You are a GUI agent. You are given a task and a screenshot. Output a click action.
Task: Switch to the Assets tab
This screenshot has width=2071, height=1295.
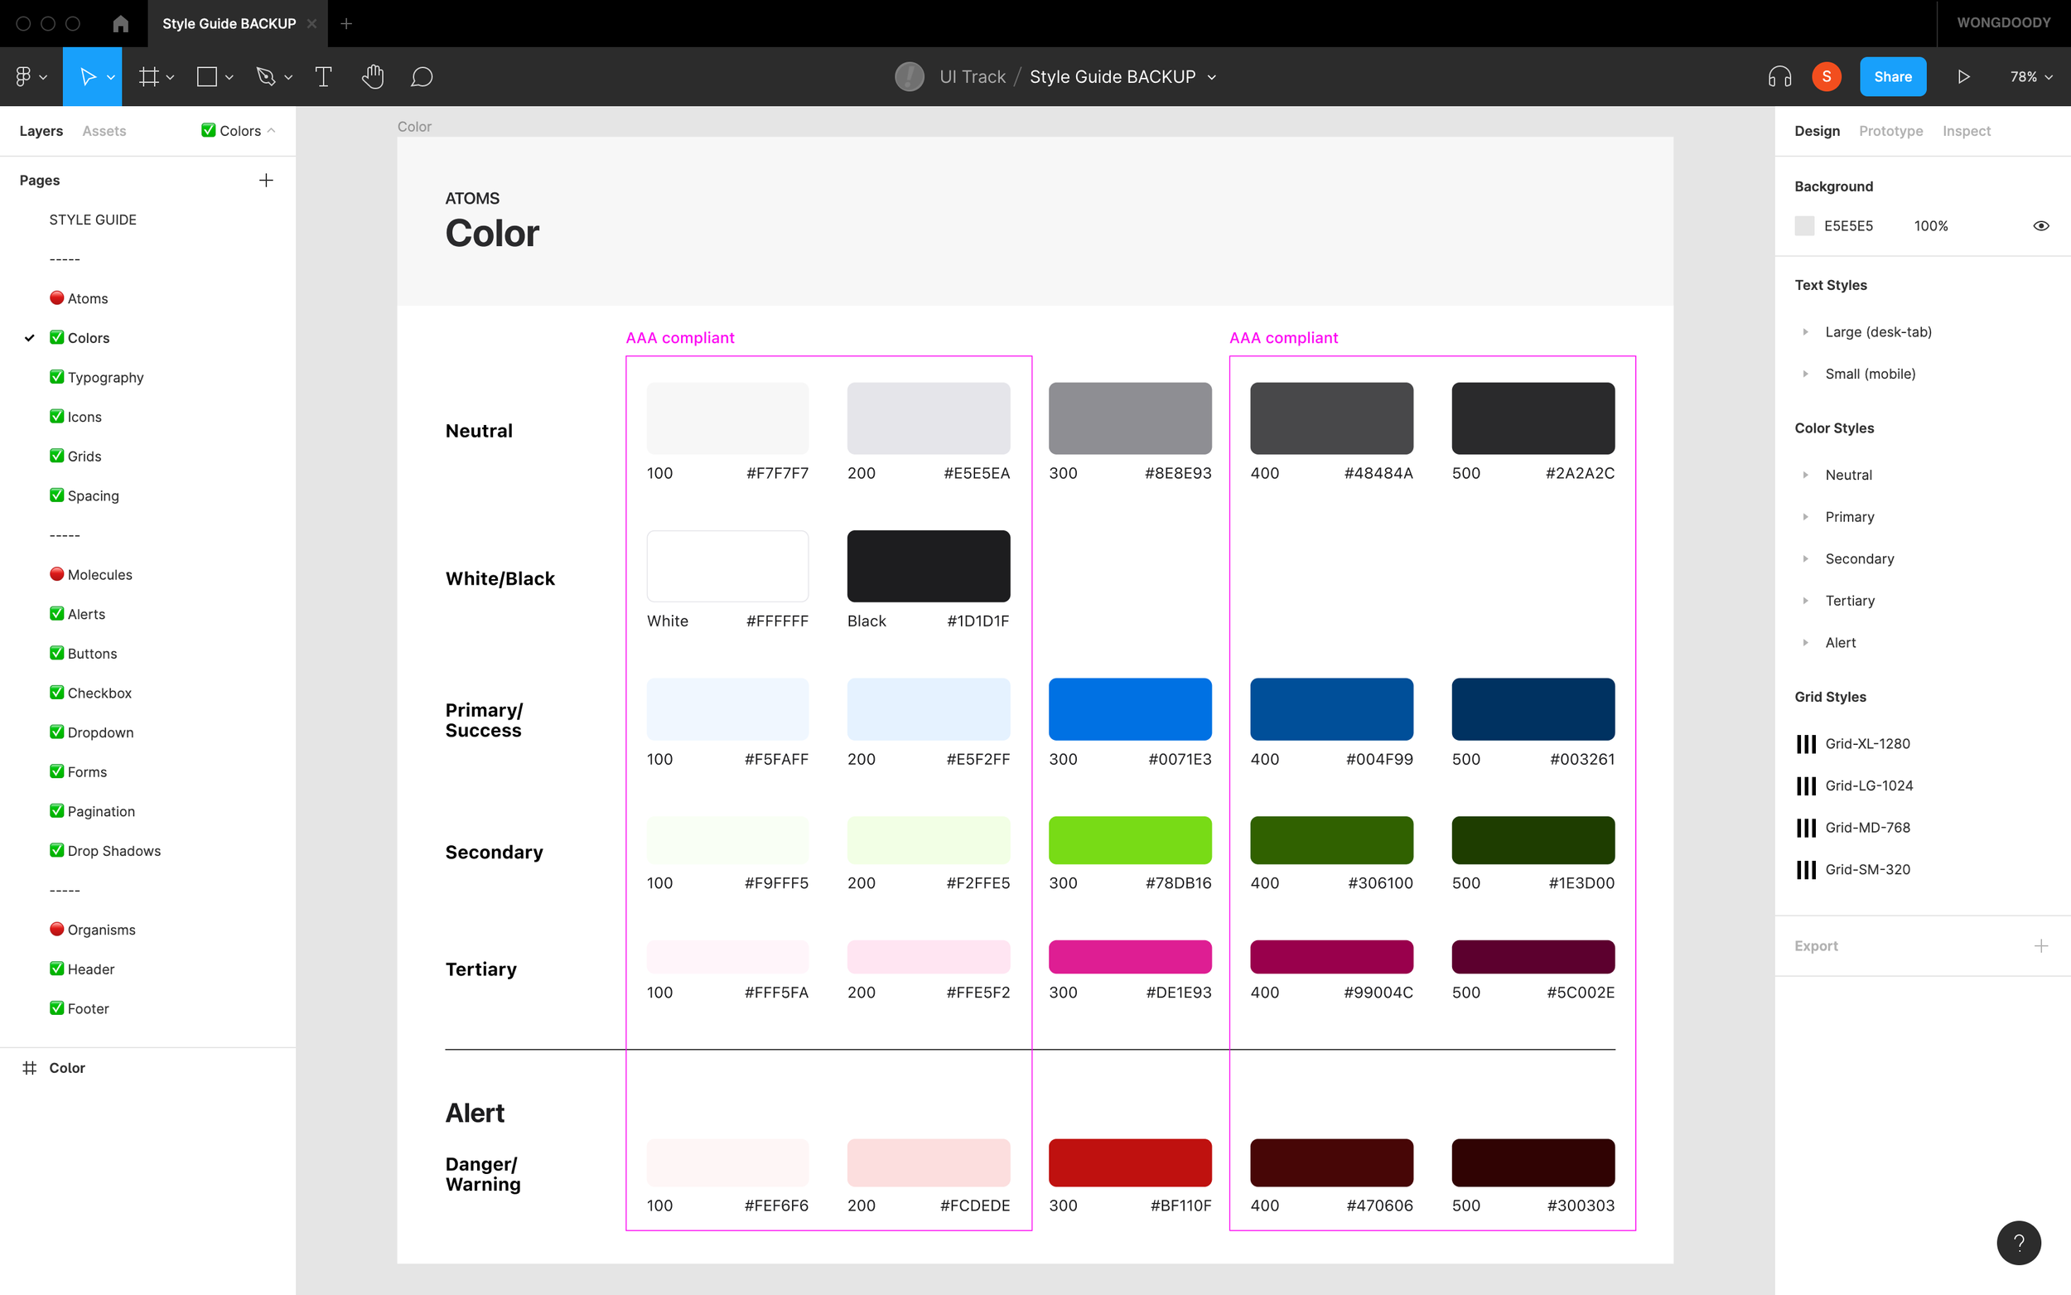tap(104, 130)
